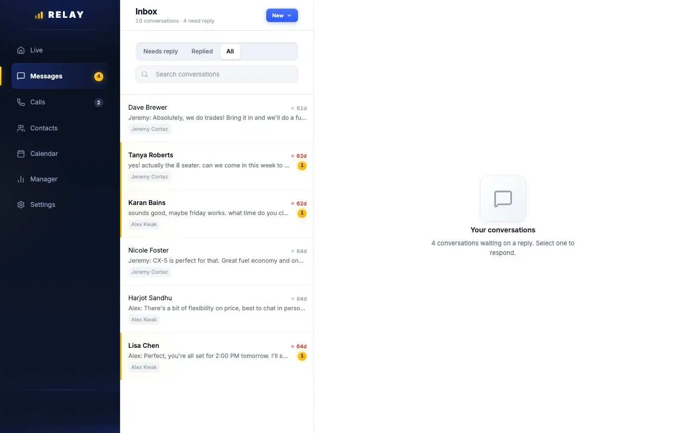This screenshot has height=433, width=692.
Task: Click Alex Kwak tag under Karan Bains
Action: click(144, 224)
